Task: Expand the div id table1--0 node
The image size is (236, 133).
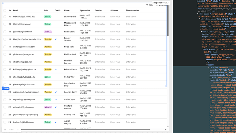Action: tap(209, 68)
